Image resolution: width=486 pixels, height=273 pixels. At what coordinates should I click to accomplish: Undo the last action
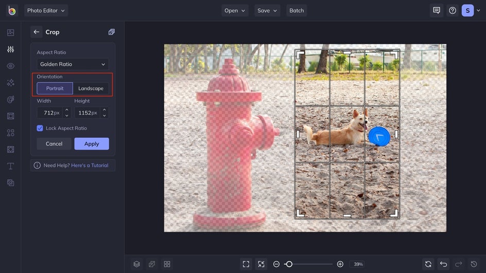(x=444, y=264)
